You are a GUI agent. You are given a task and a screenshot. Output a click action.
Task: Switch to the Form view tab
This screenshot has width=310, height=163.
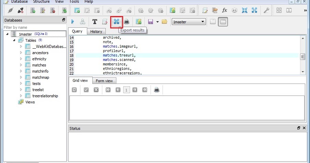104,81
